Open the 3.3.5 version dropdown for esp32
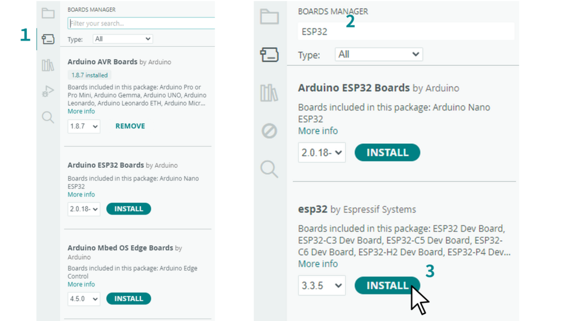The width and height of the screenshot is (572, 321). point(322,285)
